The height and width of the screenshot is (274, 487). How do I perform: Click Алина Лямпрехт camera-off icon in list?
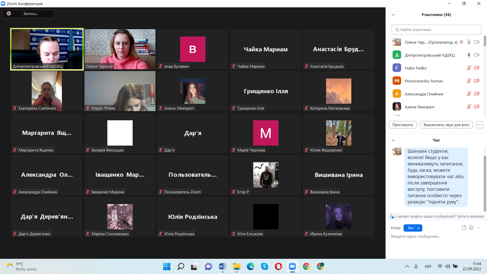click(x=477, y=107)
